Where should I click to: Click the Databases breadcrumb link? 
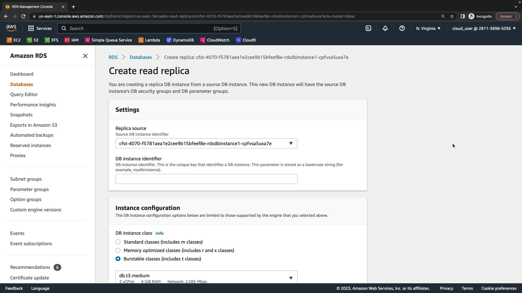tap(141, 57)
